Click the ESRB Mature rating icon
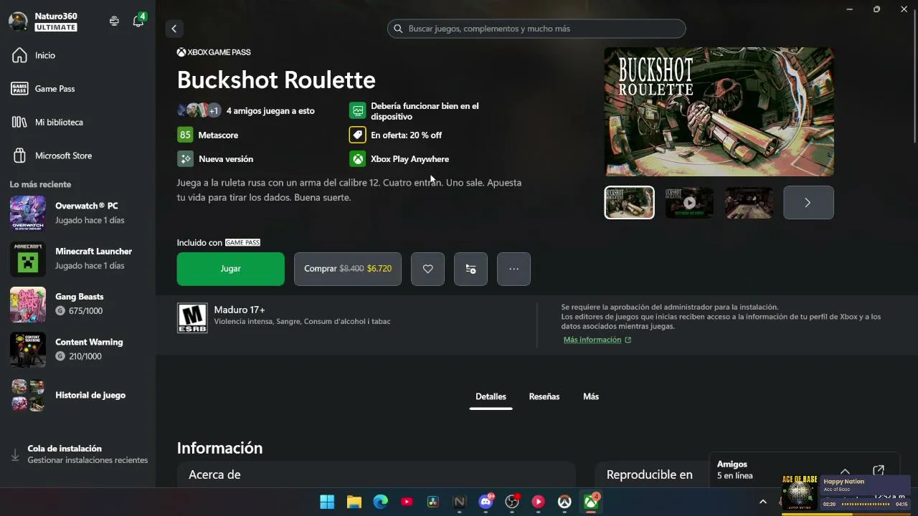This screenshot has height=516, width=918. pyautogui.click(x=192, y=318)
